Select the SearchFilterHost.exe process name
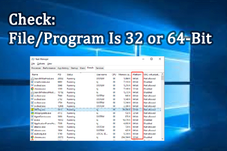 [x=44, y=79]
